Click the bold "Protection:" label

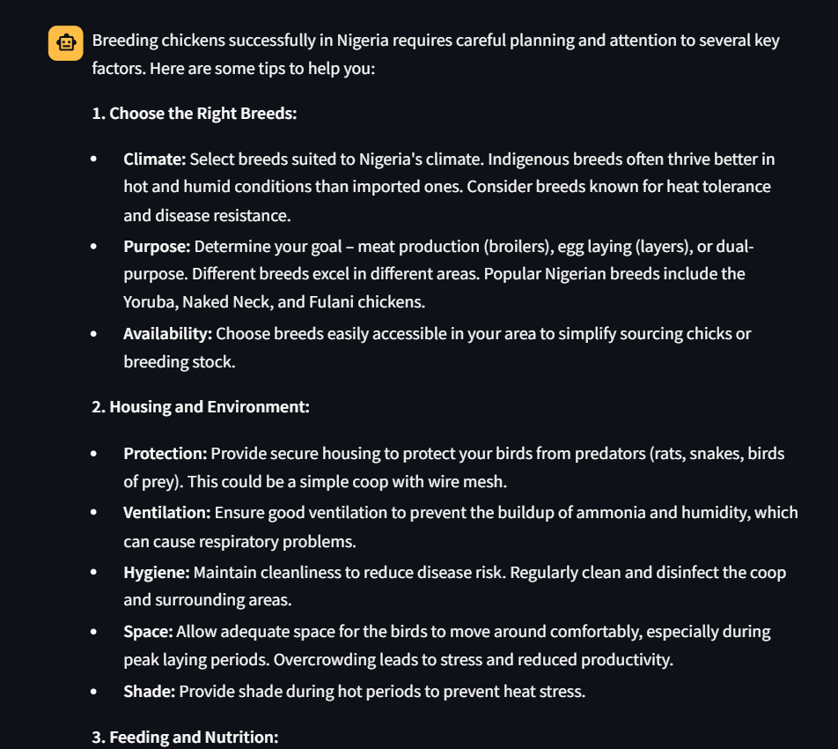pyautogui.click(x=165, y=454)
